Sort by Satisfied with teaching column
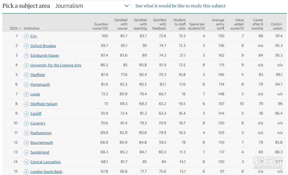The height and width of the screenshot is (175, 288). pos(142,24)
